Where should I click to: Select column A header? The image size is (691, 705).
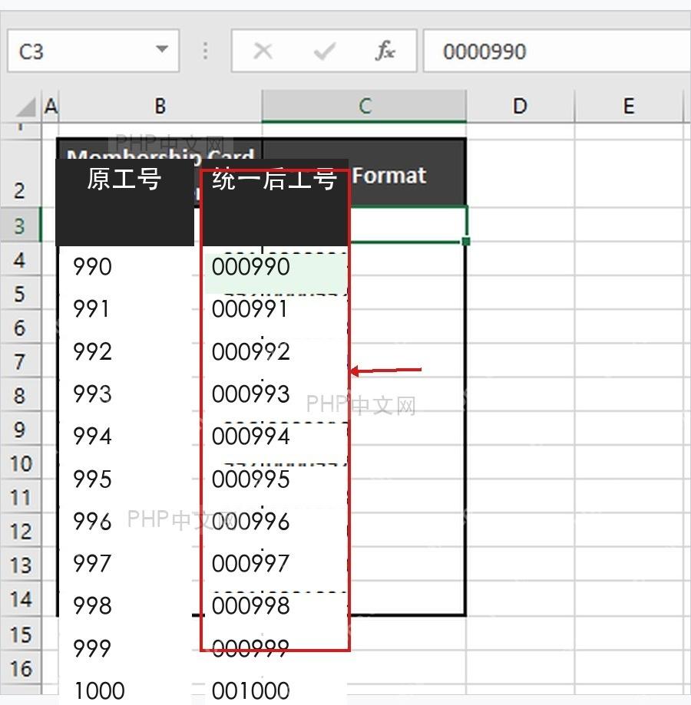51,106
